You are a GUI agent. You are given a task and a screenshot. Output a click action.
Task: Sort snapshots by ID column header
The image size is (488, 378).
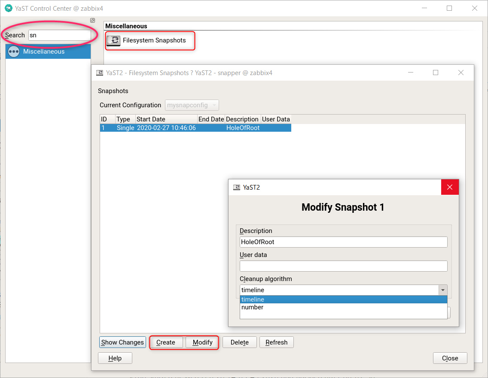(107, 119)
